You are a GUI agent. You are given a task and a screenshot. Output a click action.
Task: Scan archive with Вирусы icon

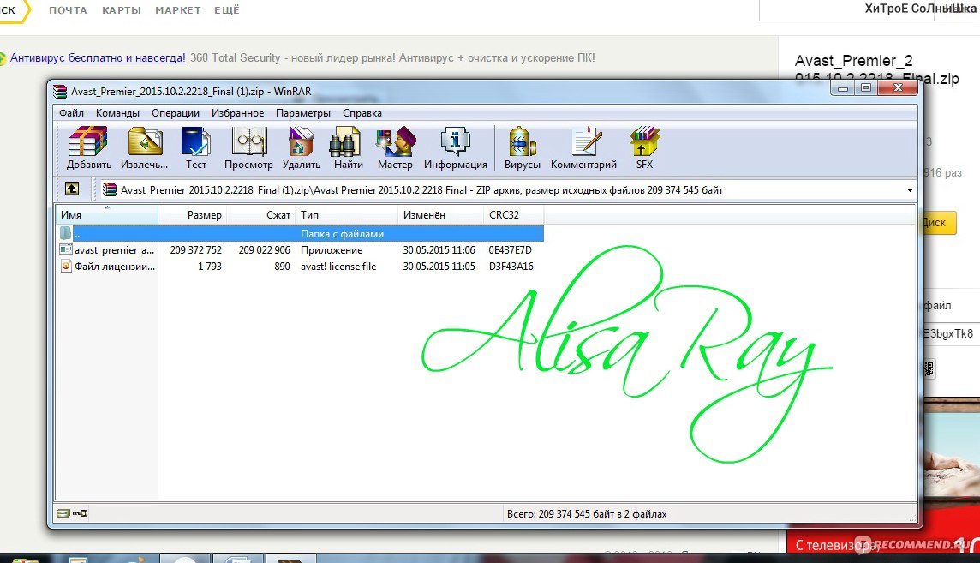pos(522,147)
